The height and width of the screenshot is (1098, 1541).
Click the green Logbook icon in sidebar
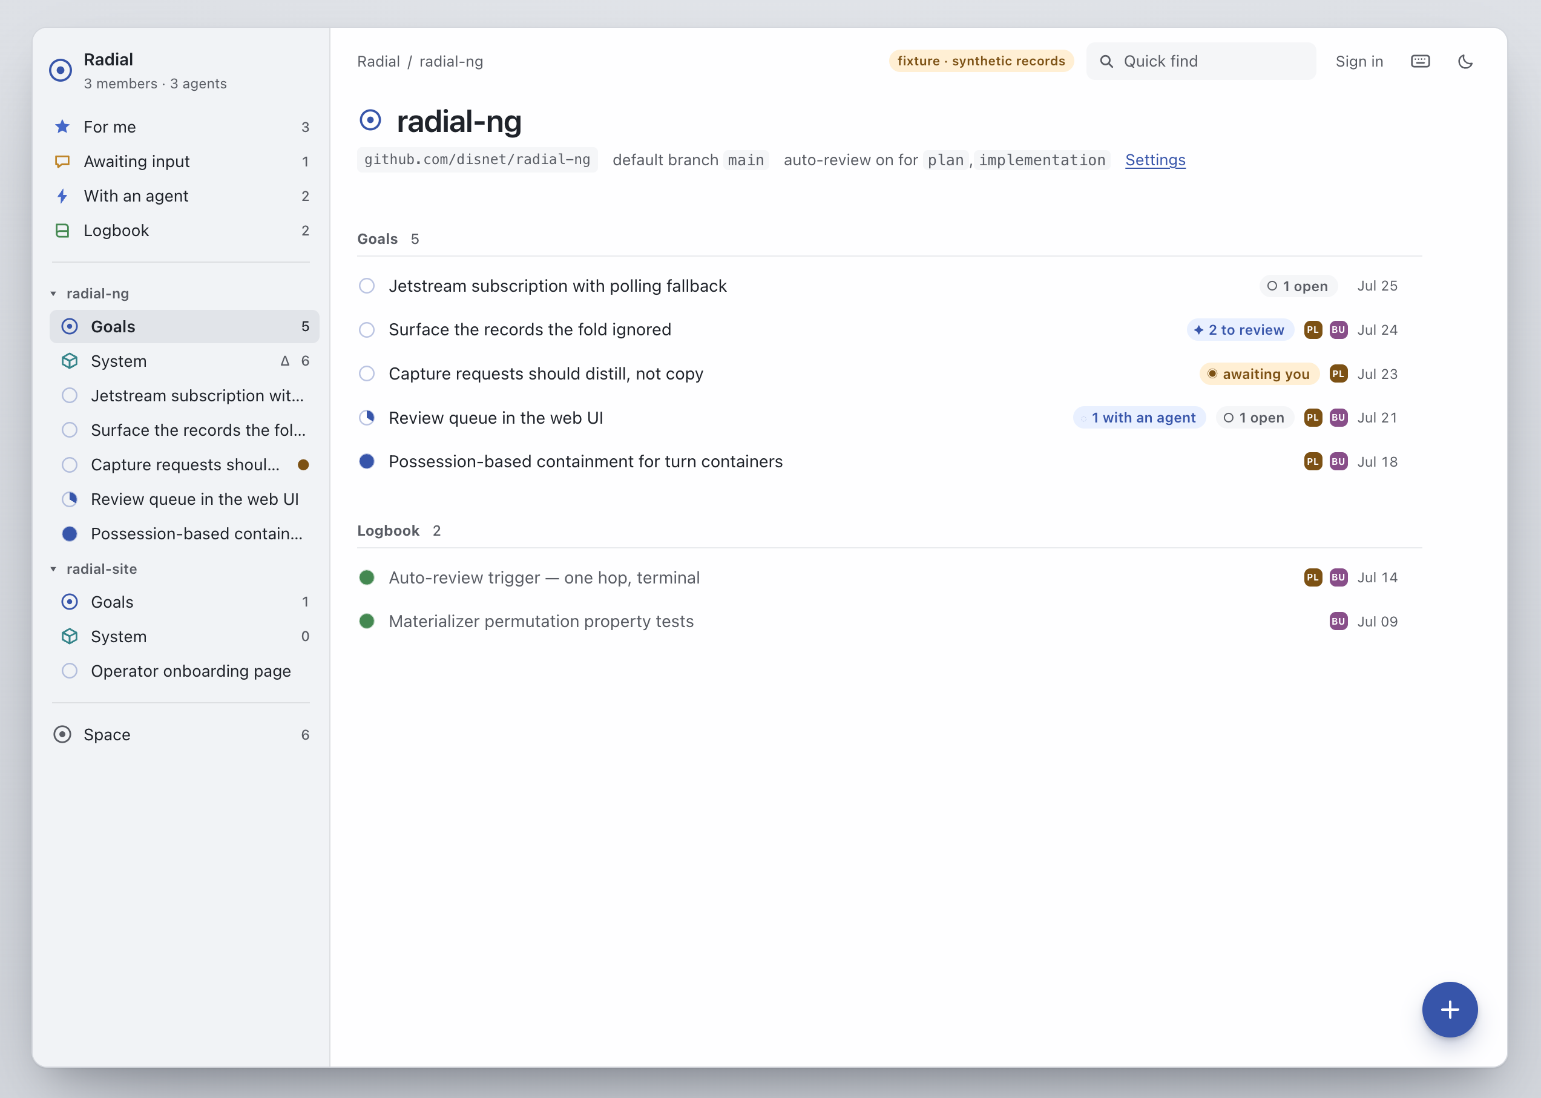(62, 231)
